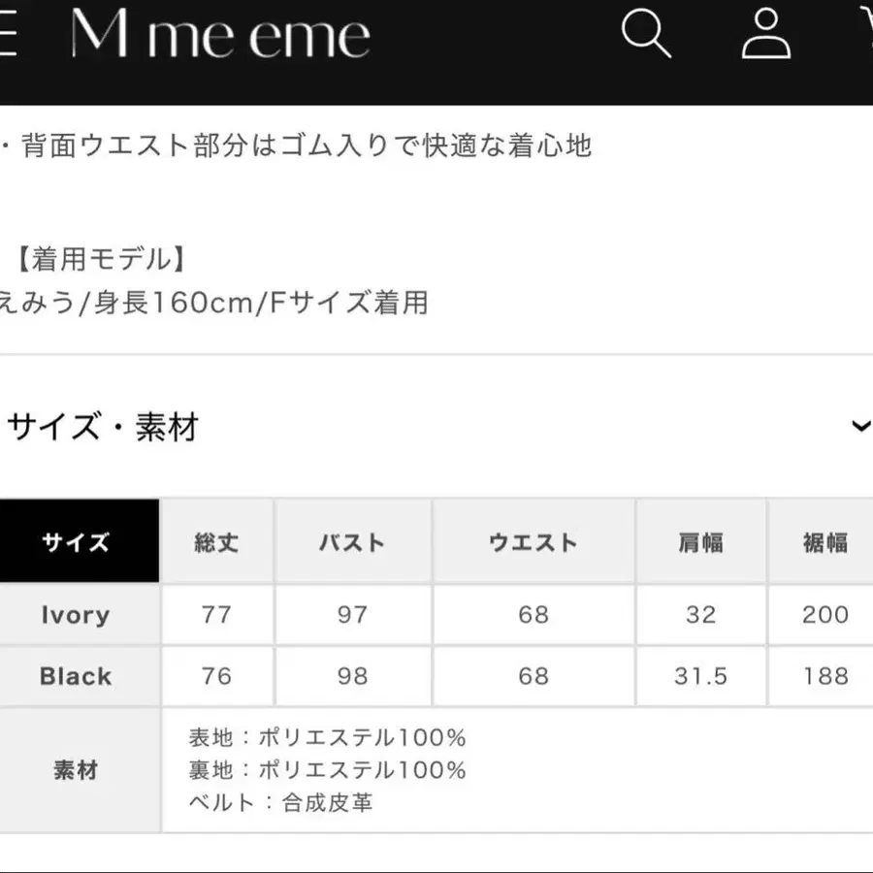
Task: Click the サイズ table header cell
Action: pyautogui.click(x=78, y=541)
